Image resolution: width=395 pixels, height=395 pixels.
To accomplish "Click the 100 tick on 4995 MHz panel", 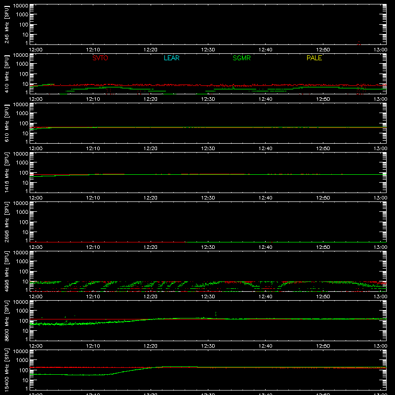I will point(24,272).
